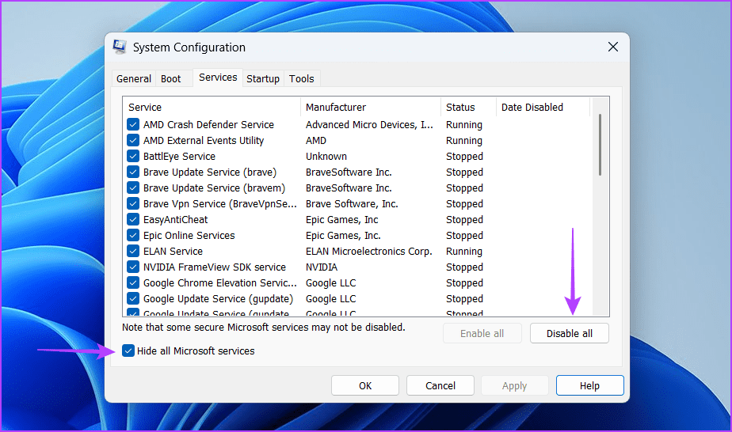This screenshot has width=732, height=432.
Task: Click the Enable all button
Action: pos(482,333)
